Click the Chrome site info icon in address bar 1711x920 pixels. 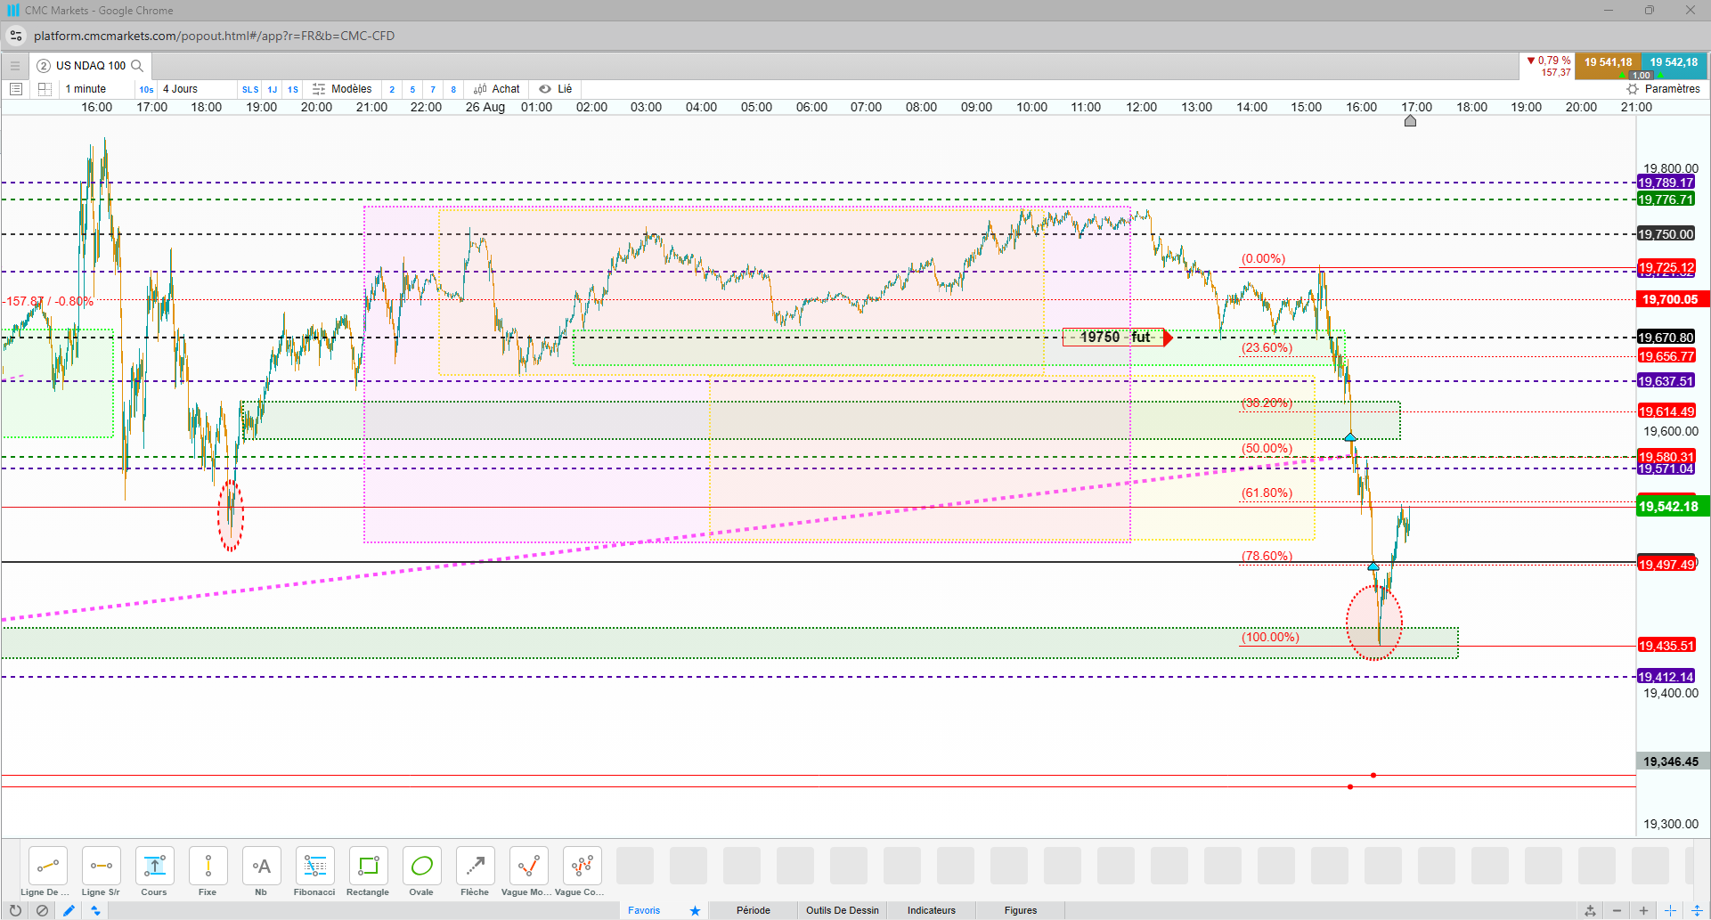click(x=16, y=36)
